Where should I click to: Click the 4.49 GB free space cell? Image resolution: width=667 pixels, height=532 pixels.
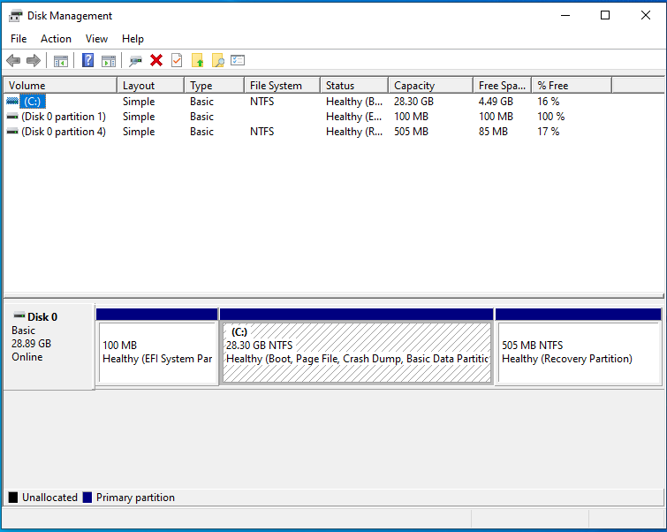click(x=496, y=102)
